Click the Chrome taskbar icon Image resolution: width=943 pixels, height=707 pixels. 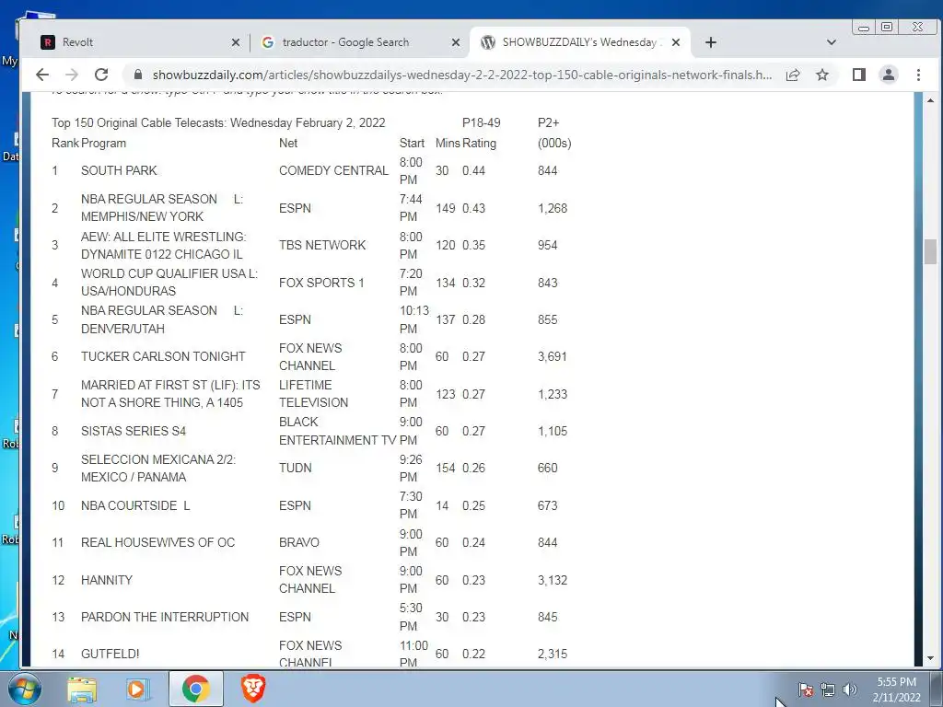(x=195, y=689)
